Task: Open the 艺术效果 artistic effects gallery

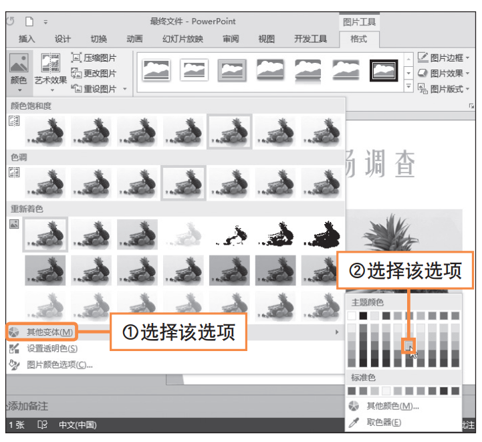Action: point(51,72)
